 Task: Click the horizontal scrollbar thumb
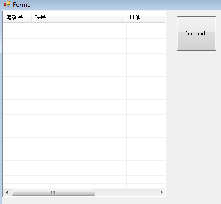(53, 192)
